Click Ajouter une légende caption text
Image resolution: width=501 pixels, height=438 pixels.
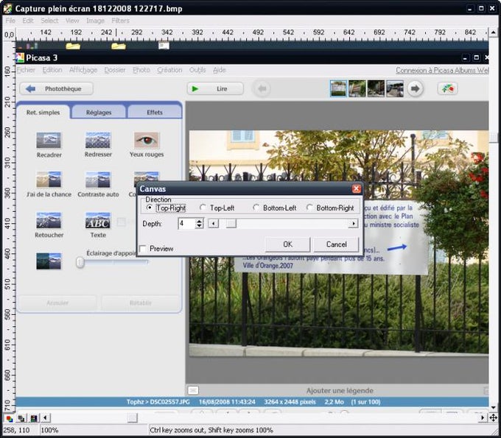(340, 390)
